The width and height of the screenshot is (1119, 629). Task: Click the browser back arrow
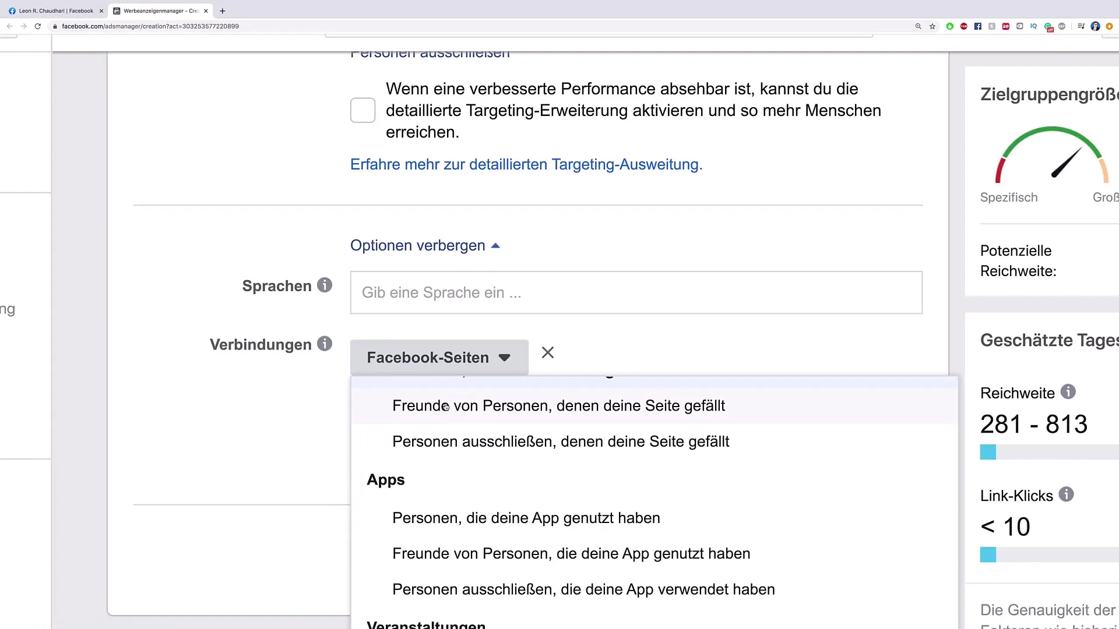(x=9, y=26)
